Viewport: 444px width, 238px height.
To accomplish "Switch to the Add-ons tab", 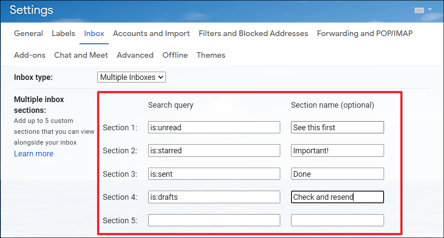I will point(30,55).
